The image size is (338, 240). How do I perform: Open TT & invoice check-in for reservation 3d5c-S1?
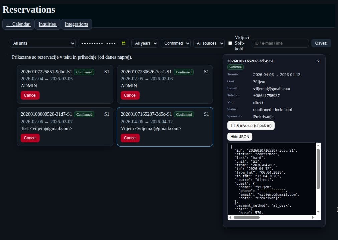tap(251, 125)
